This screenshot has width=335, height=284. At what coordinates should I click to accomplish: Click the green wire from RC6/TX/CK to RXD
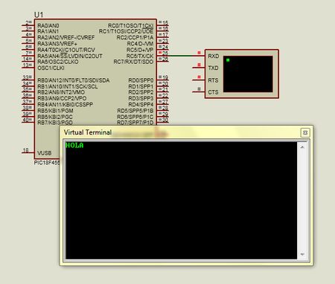coord(181,56)
